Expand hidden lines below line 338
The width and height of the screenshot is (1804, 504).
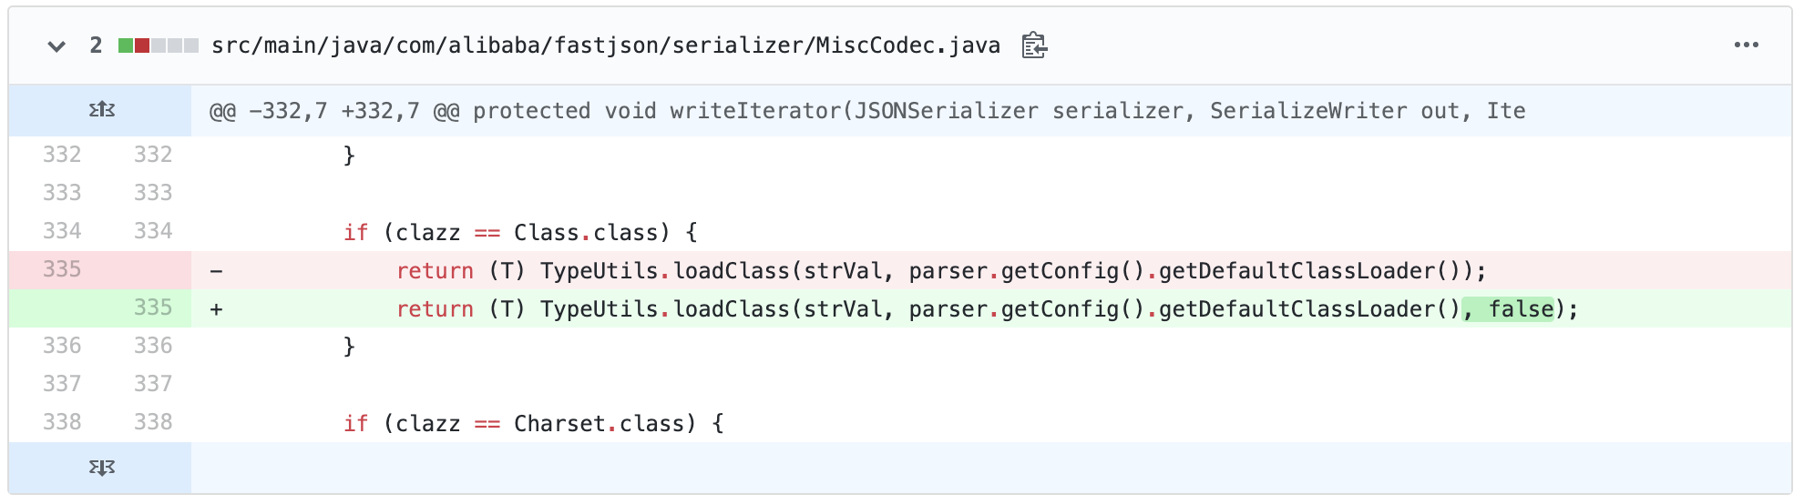point(101,468)
